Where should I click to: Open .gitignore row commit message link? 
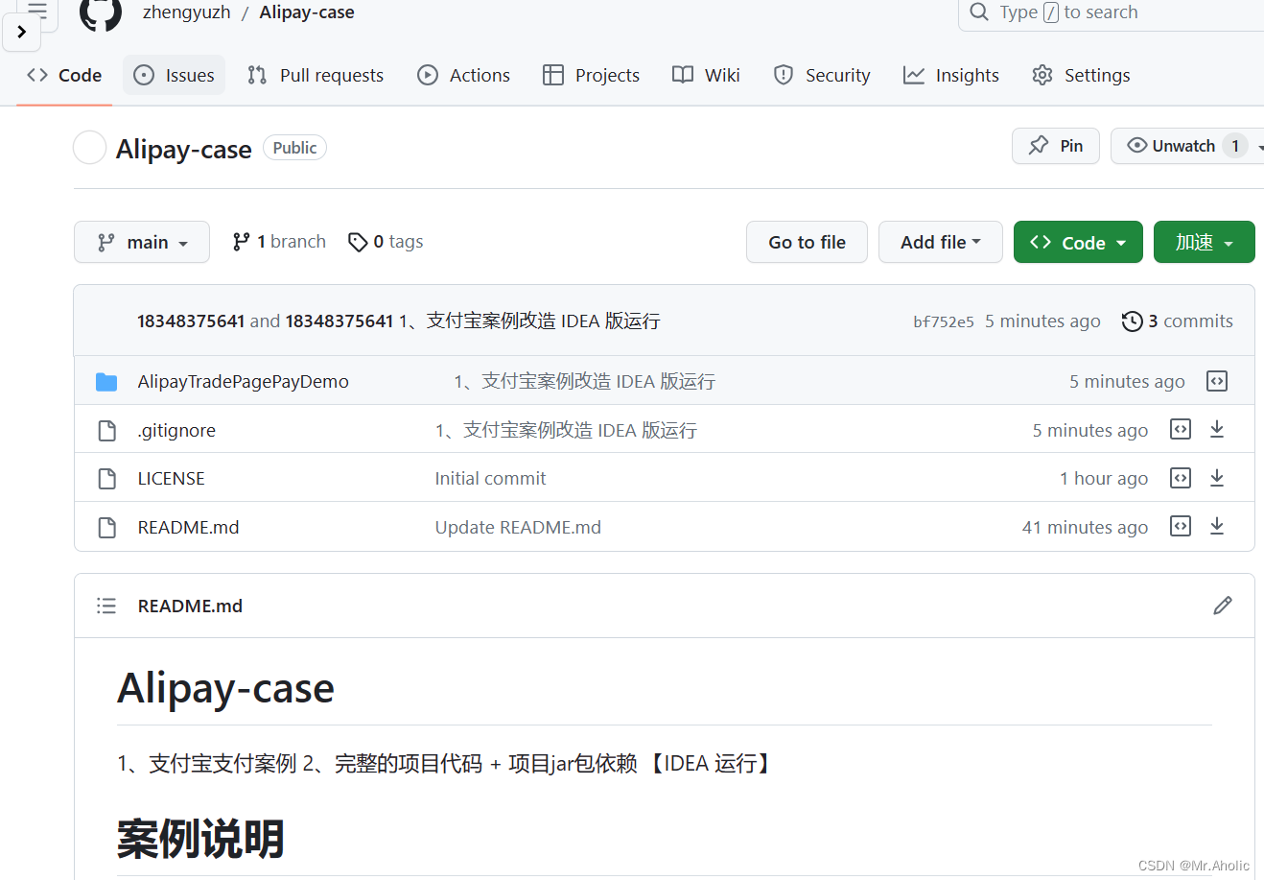(566, 431)
